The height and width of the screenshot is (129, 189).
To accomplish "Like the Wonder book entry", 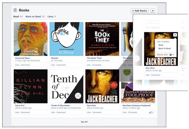I will [x=53, y=65].
